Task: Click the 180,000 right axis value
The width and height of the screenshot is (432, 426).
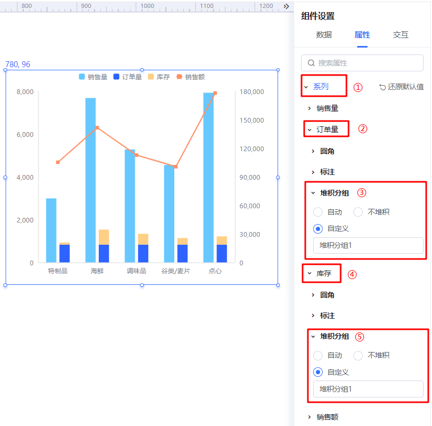Action: (251, 92)
